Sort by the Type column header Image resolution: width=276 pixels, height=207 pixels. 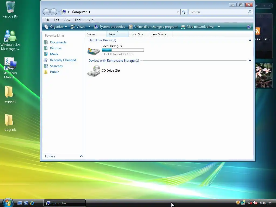click(x=118, y=34)
